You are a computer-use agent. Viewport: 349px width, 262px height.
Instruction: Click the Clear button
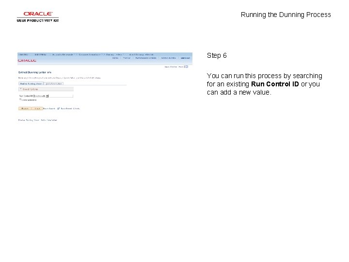[x=37, y=109]
